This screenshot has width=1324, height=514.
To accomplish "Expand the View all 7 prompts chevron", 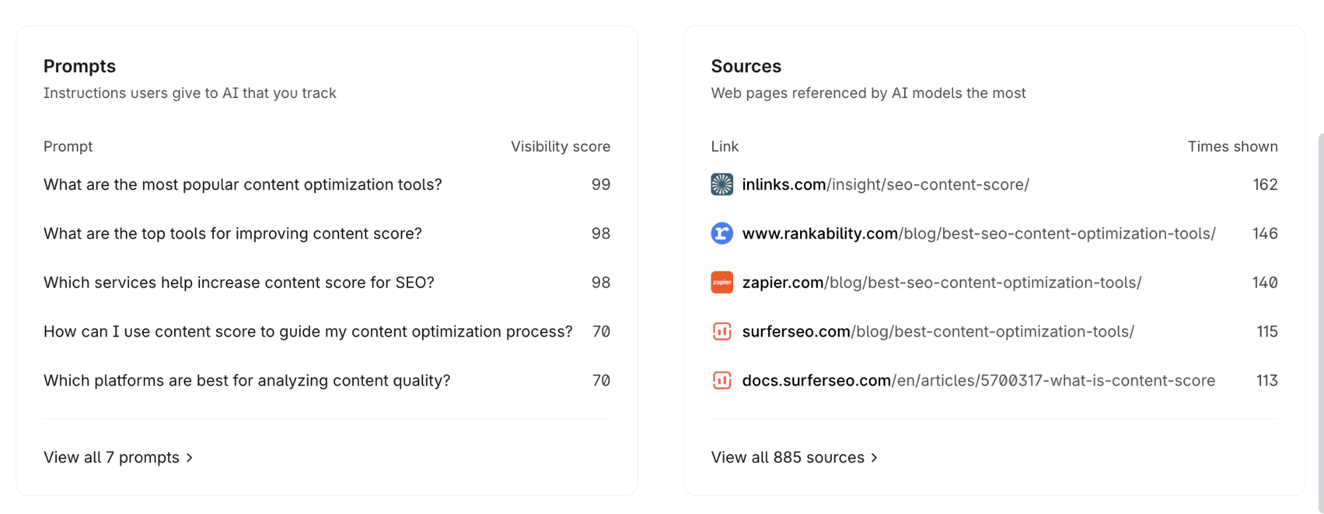I will click(x=190, y=458).
